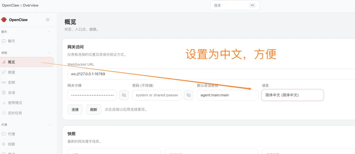This screenshot has width=355, height=154.
Task: Click the 连接 button
Action: pos(75,110)
